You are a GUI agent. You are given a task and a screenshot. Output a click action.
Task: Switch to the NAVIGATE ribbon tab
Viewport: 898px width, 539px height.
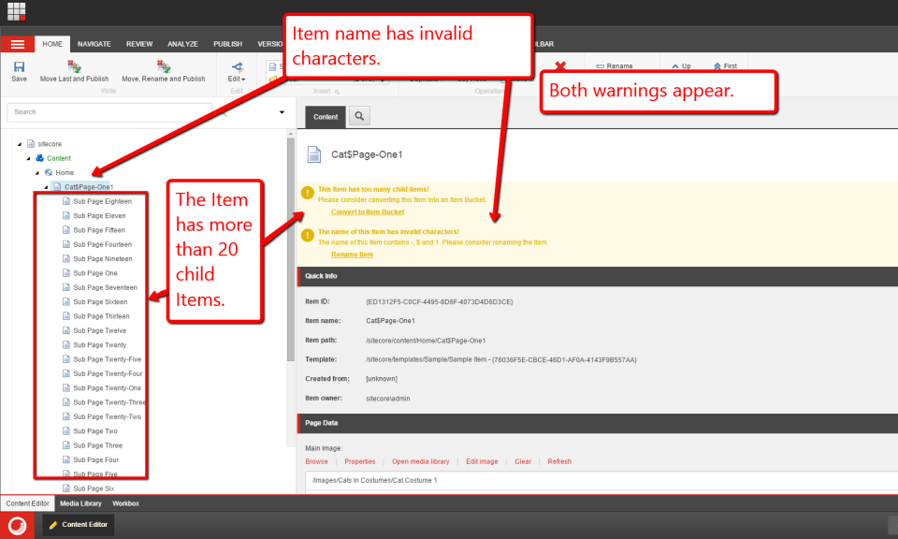[x=94, y=43]
